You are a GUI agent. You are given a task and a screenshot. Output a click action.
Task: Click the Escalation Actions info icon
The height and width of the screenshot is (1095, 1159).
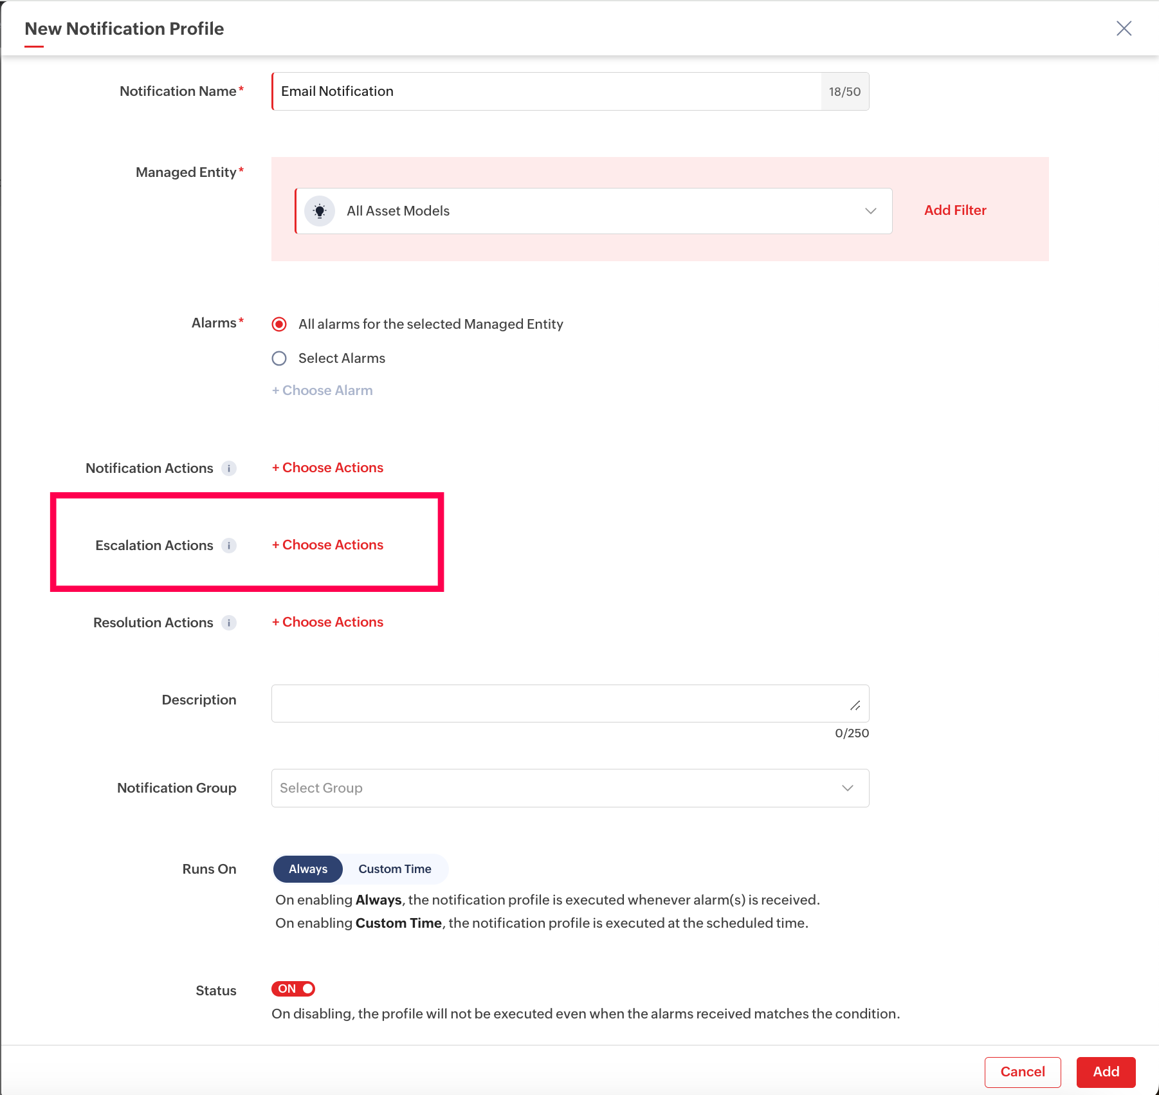tap(229, 546)
